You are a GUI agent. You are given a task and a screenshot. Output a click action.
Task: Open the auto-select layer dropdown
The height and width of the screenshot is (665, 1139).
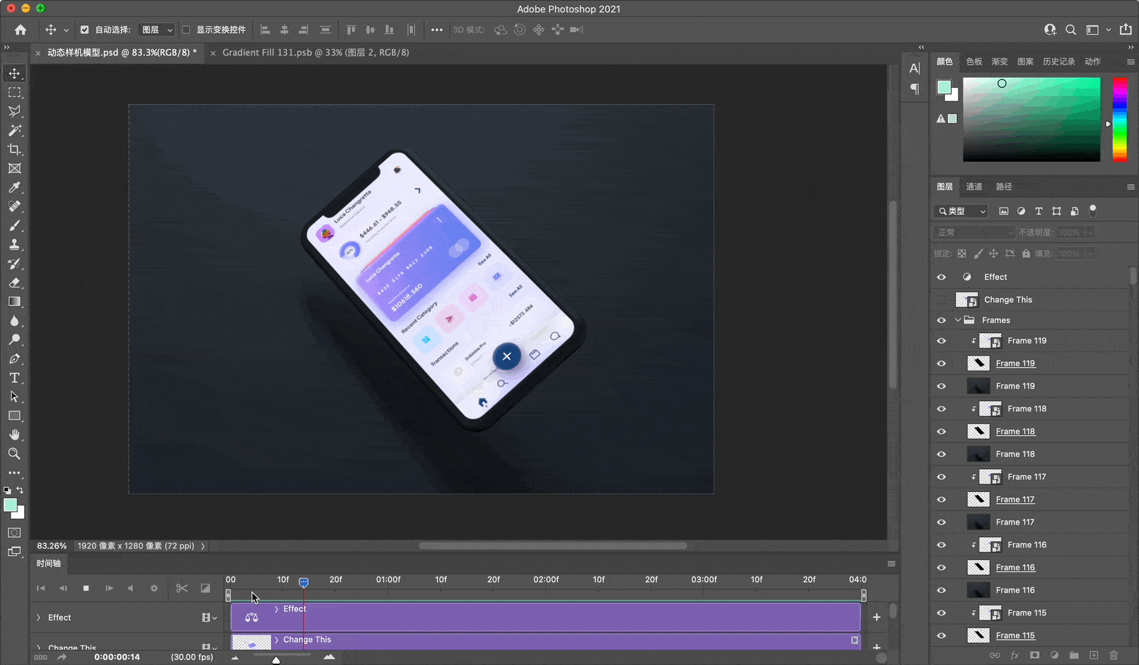157,30
